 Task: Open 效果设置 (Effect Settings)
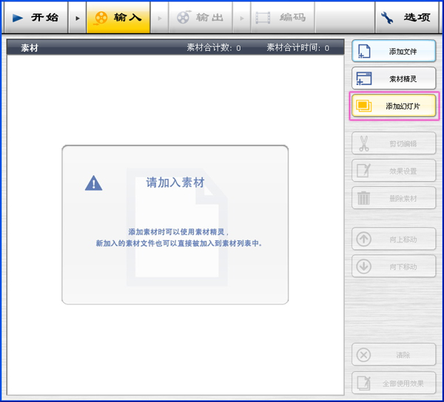394,171
